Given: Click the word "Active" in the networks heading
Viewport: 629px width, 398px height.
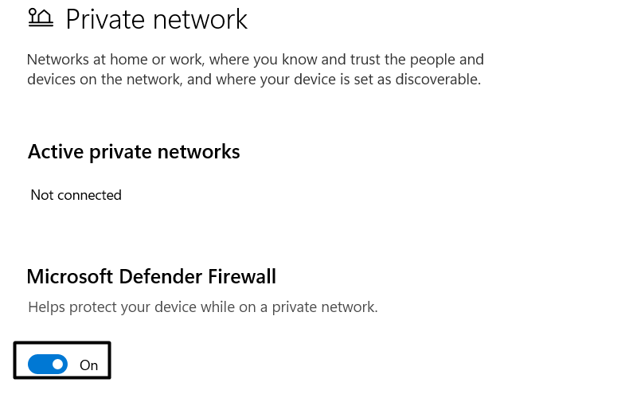Looking at the screenshot, I should click(54, 151).
